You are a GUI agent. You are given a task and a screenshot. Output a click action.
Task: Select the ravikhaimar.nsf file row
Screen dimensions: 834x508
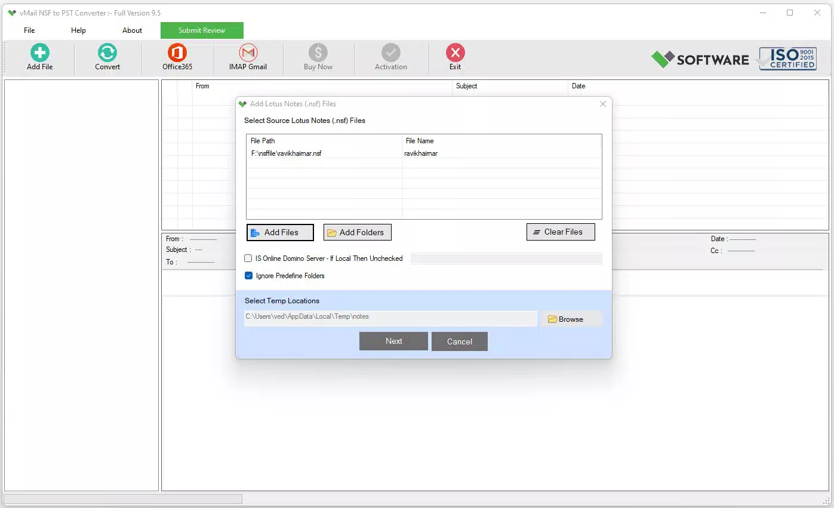(x=424, y=153)
